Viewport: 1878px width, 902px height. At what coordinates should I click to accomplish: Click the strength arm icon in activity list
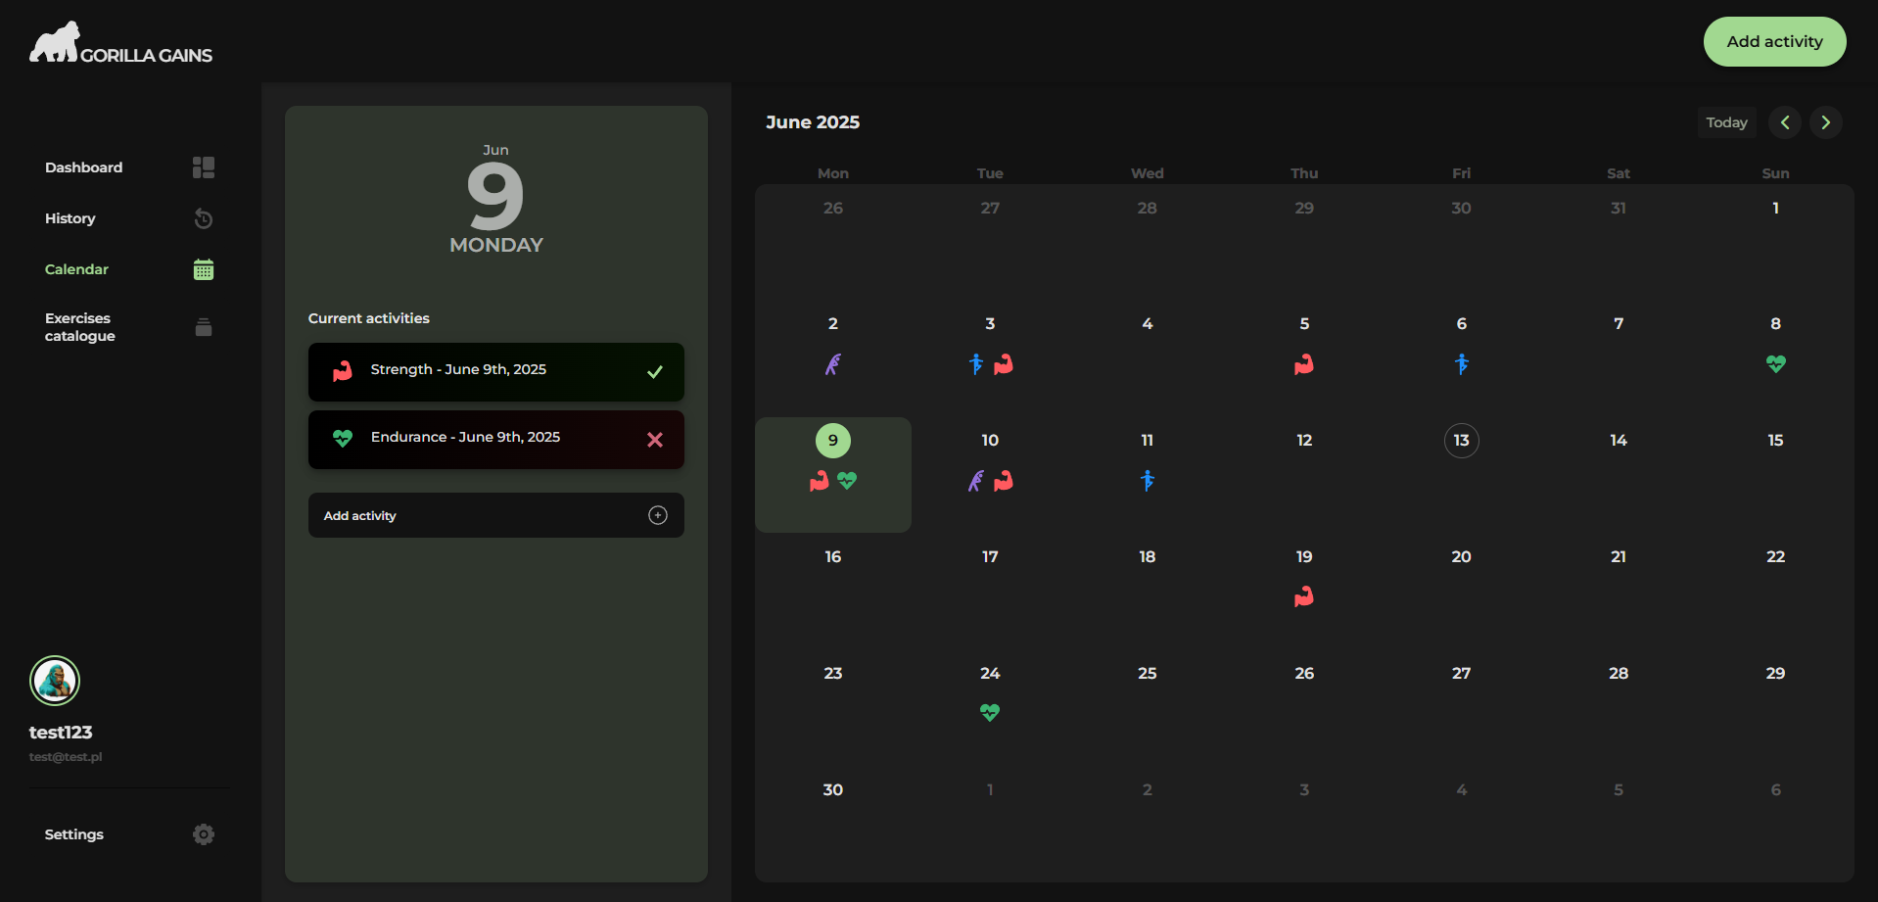pos(342,371)
